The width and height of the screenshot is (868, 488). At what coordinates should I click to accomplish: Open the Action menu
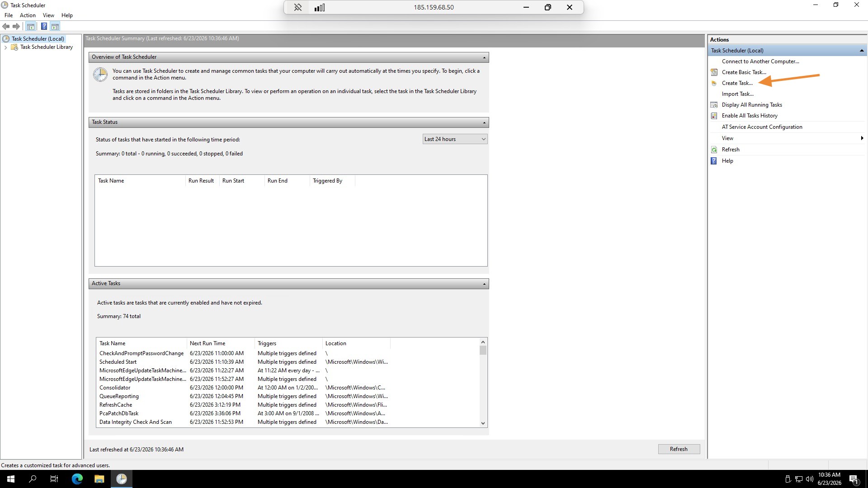[x=28, y=15]
